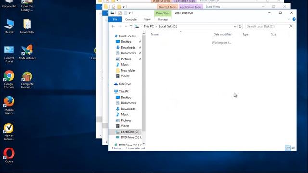The height and width of the screenshot is (173, 308).
Task: Select Documents under This PC
Action: pos(128,103)
